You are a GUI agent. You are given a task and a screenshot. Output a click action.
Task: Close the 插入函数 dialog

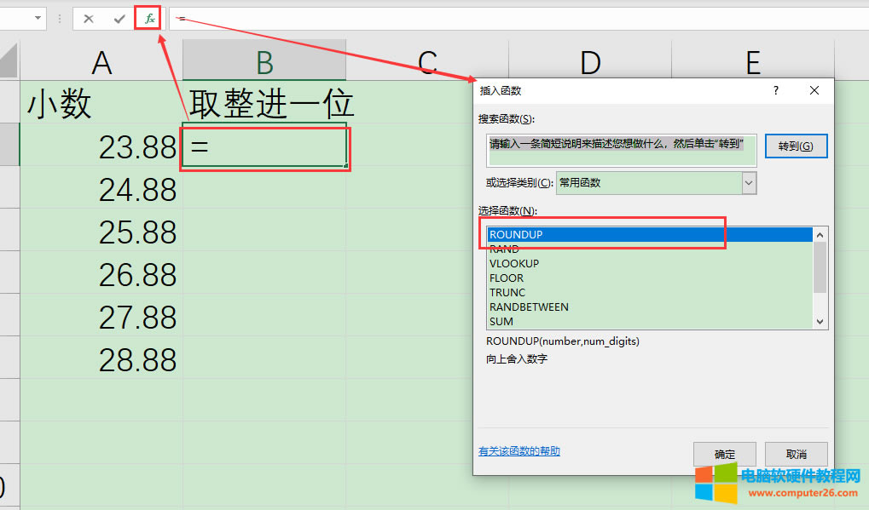point(814,90)
